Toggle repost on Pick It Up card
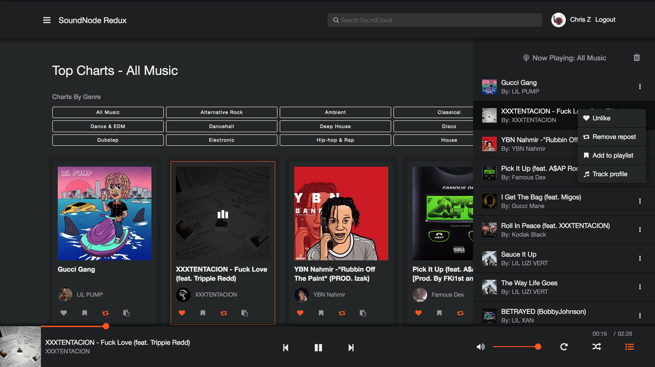Screen dimensions: 655x367 460,313
